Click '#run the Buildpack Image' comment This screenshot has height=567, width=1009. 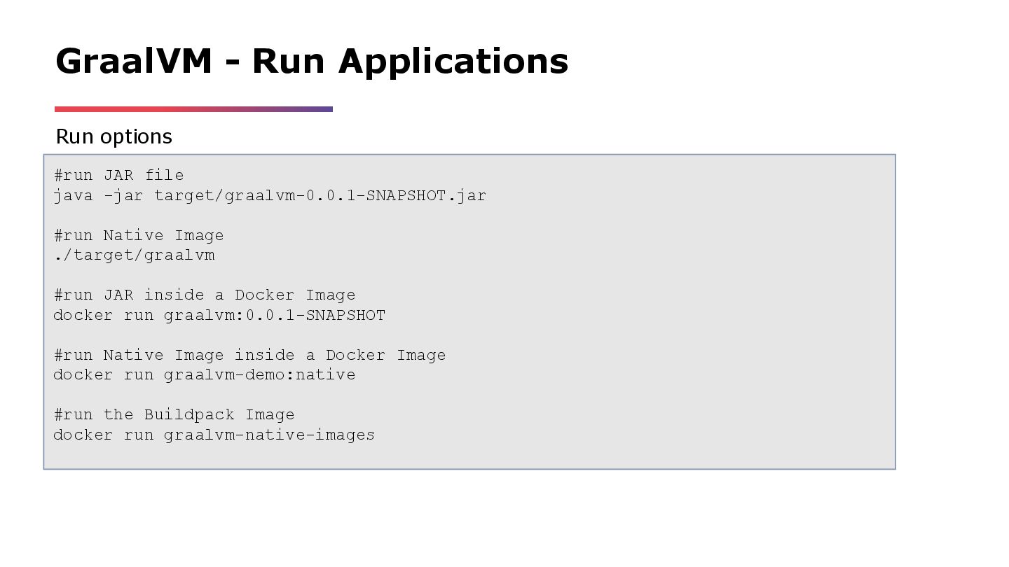[174, 414]
